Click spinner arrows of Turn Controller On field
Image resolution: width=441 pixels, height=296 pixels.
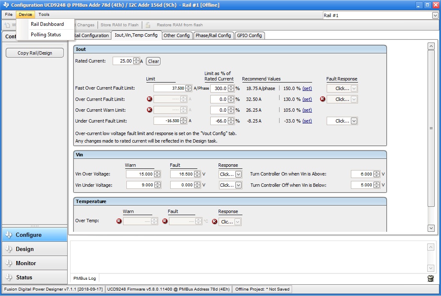(x=377, y=174)
